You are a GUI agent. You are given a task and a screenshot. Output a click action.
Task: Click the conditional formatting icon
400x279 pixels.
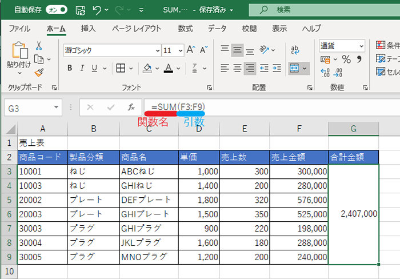tap(381, 45)
